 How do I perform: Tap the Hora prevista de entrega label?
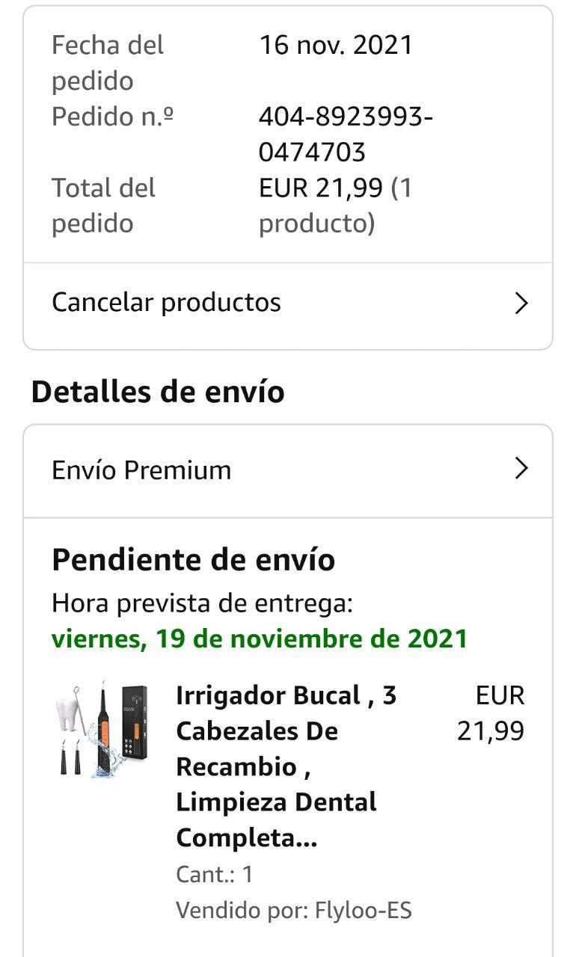click(x=201, y=603)
